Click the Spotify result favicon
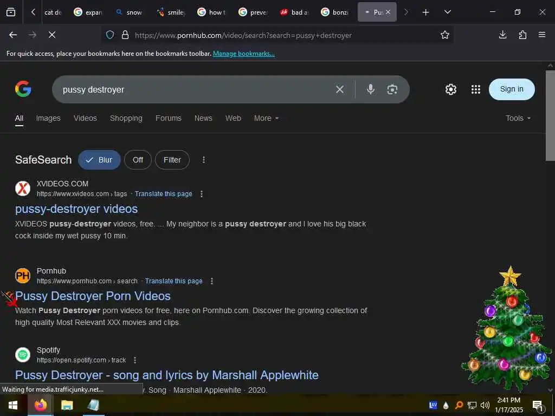Image resolution: width=555 pixels, height=416 pixels. (x=23, y=354)
